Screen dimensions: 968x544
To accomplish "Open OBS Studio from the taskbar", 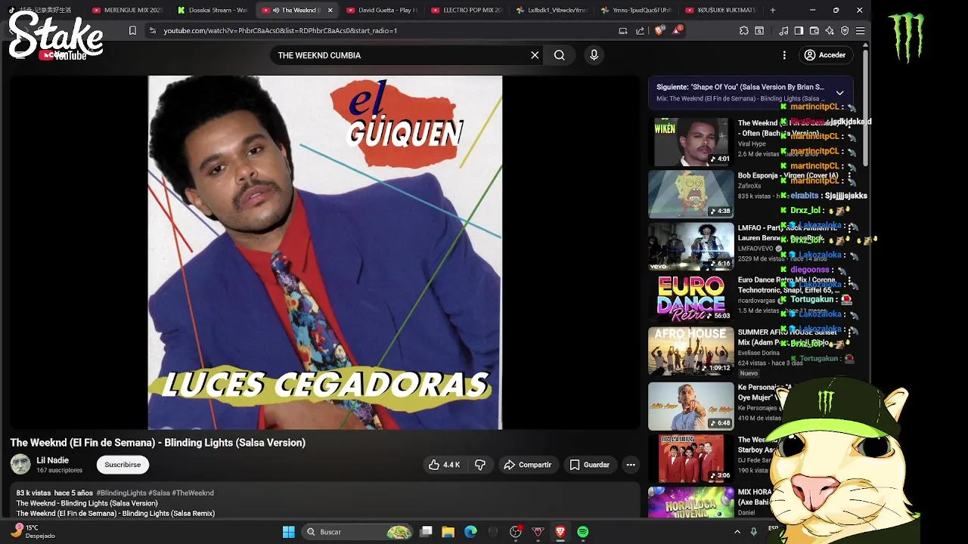I will (x=516, y=532).
